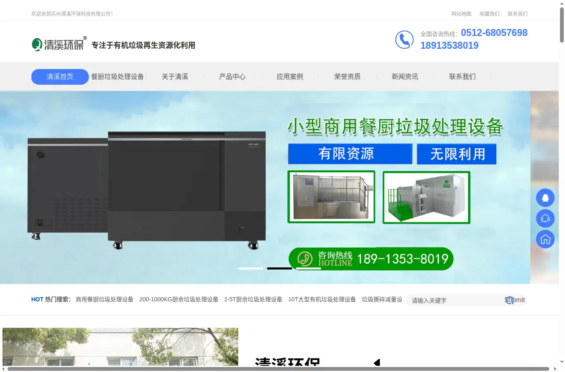Go to 产品中心 navigation item
Viewport: 565px width, 372px height.
(x=232, y=77)
